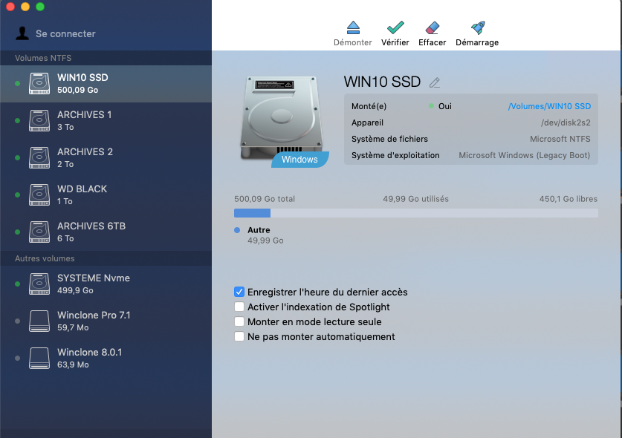Click the red window close button
Viewport: 622px width, 438px height.
pos(10,7)
